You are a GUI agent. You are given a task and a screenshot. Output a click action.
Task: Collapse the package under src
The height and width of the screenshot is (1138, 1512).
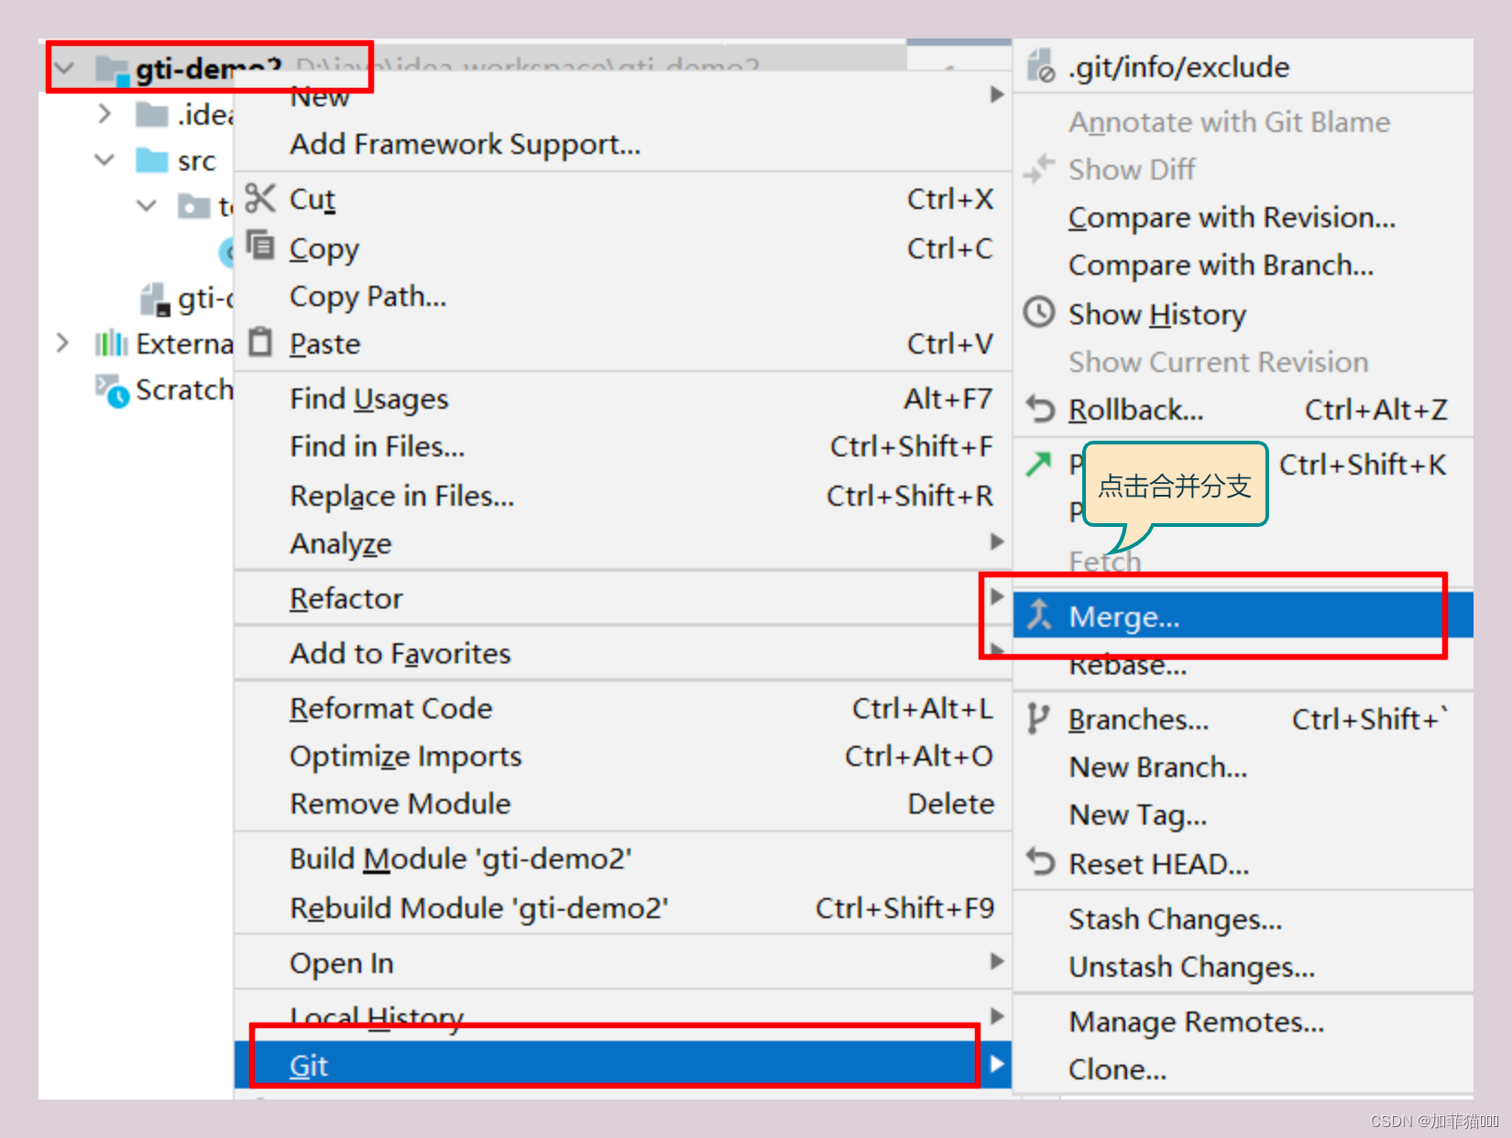(147, 206)
